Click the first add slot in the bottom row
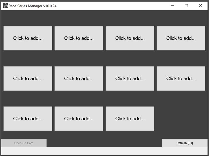 (x=27, y=118)
